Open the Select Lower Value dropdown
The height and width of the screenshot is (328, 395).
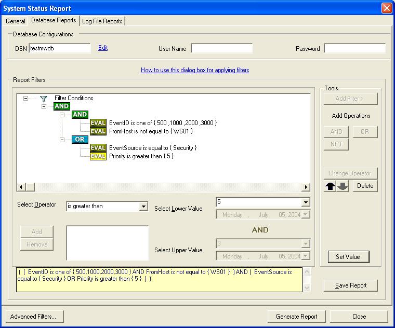(306, 202)
